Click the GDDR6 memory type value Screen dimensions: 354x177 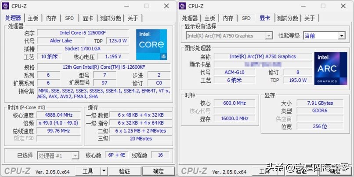[x=320, y=111]
